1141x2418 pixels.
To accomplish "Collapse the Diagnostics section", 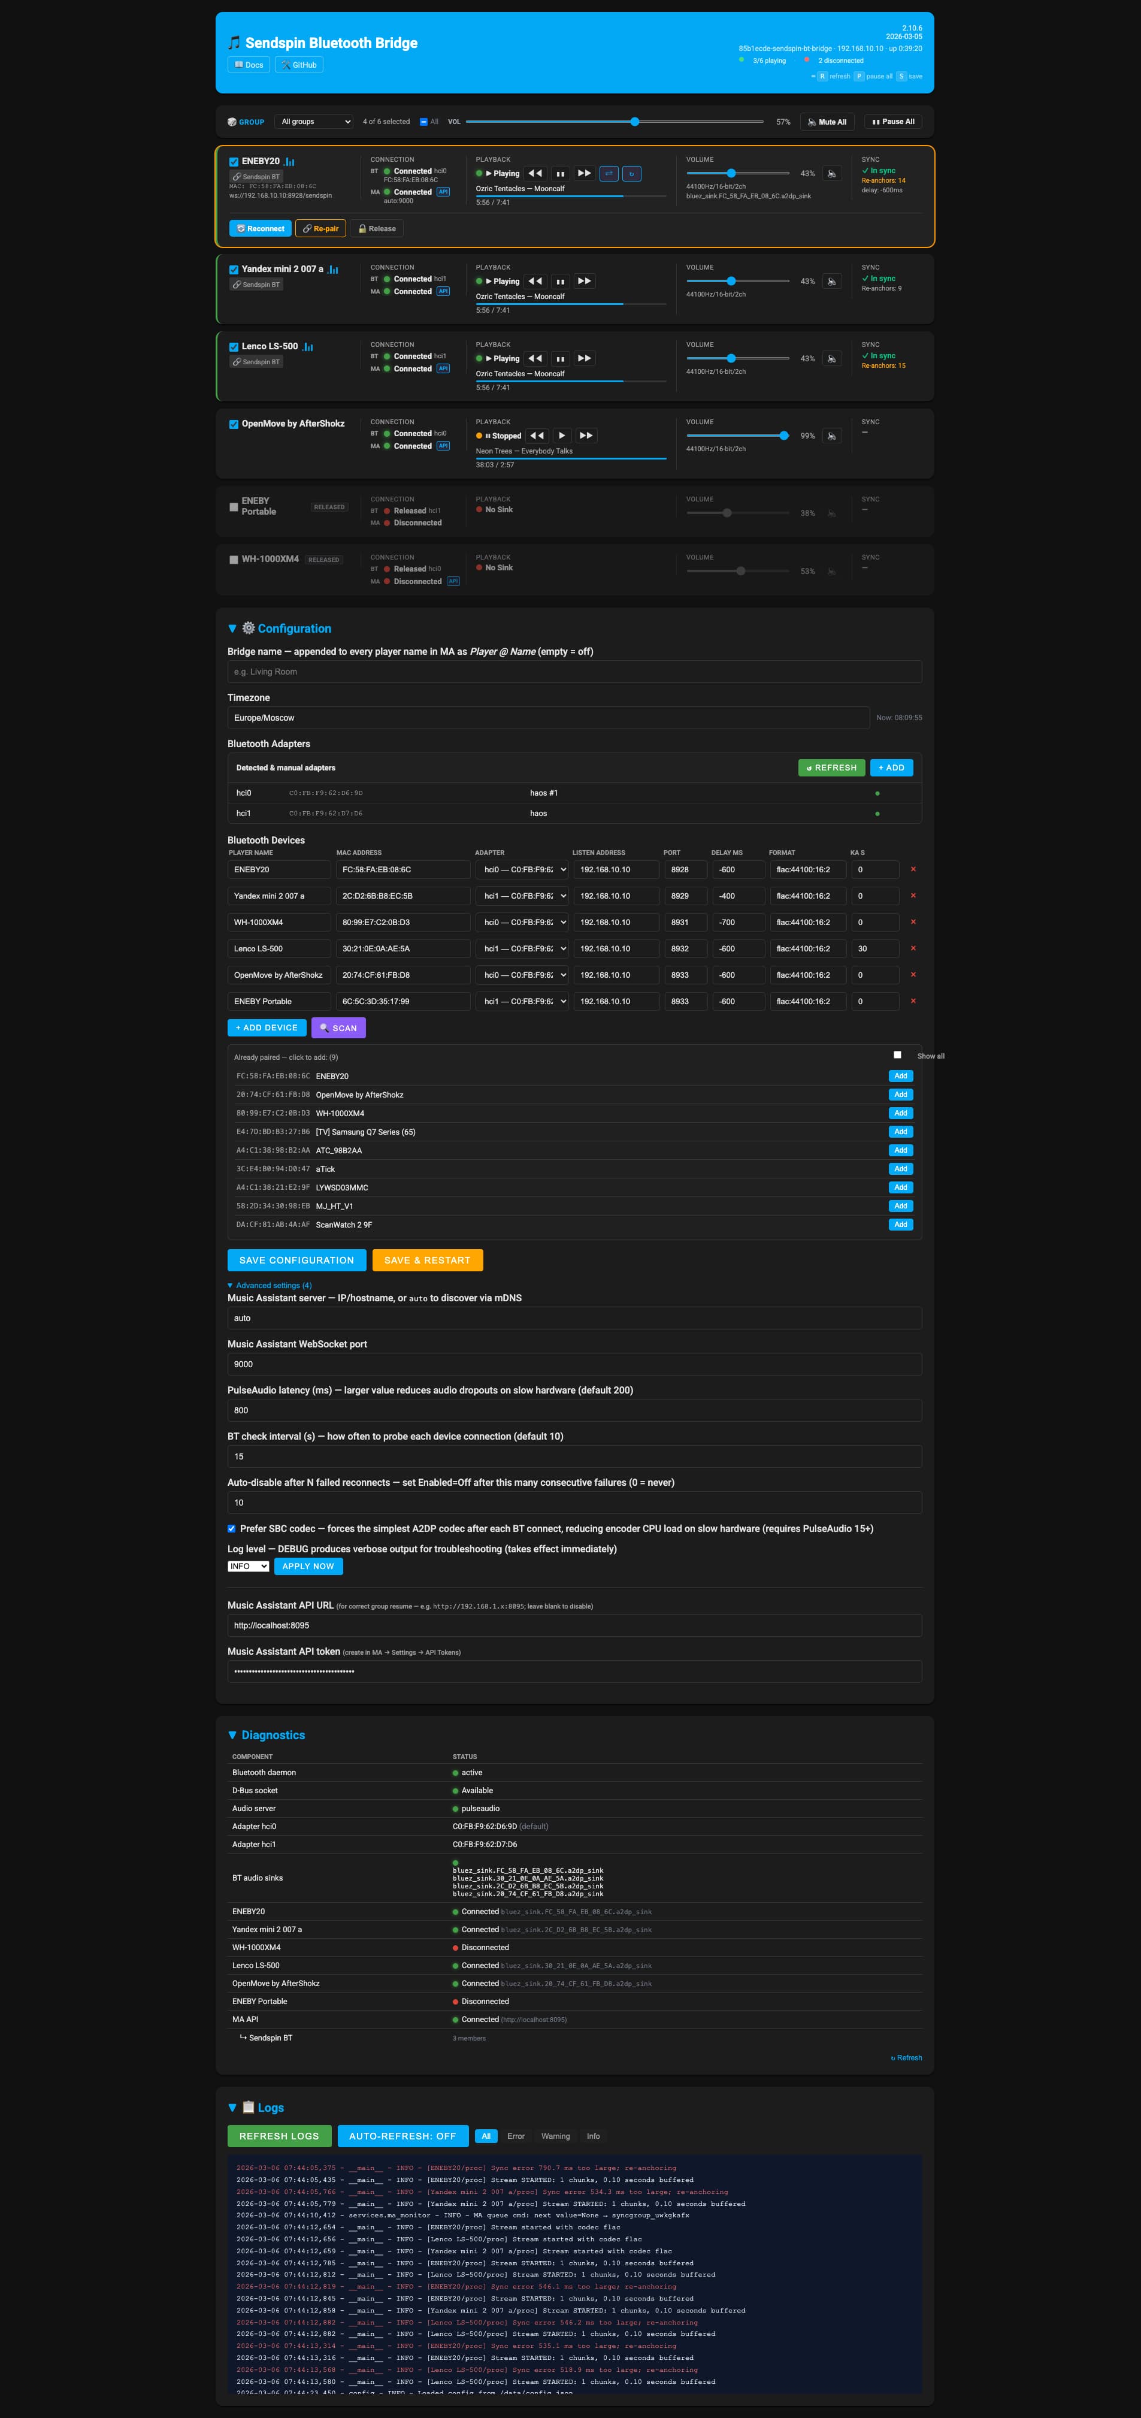I will click(267, 1734).
